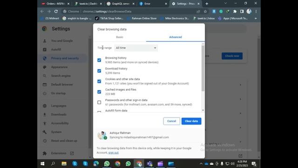Open the Windows notification center

click(254, 164)
